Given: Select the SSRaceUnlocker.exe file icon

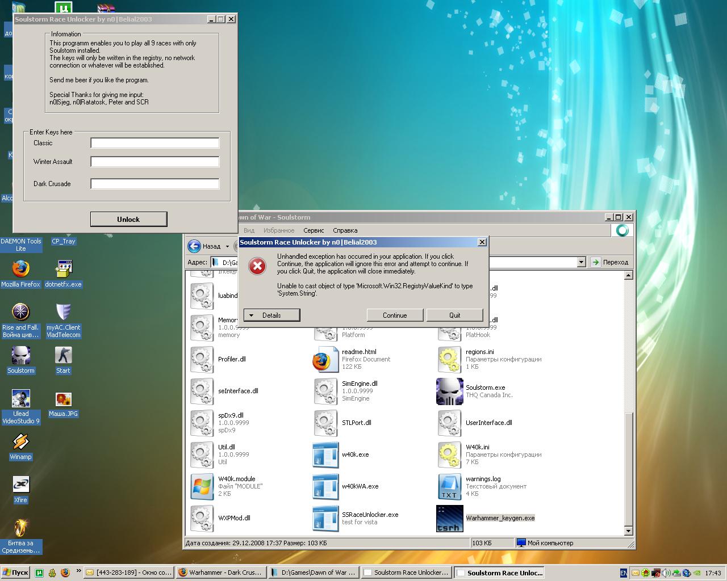Looking at the screenshot, I should pos(325,519).
